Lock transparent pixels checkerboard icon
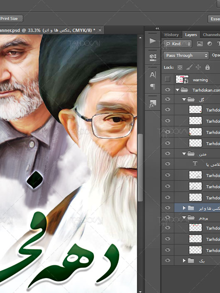The image size is (220, 293). [180, 67]
